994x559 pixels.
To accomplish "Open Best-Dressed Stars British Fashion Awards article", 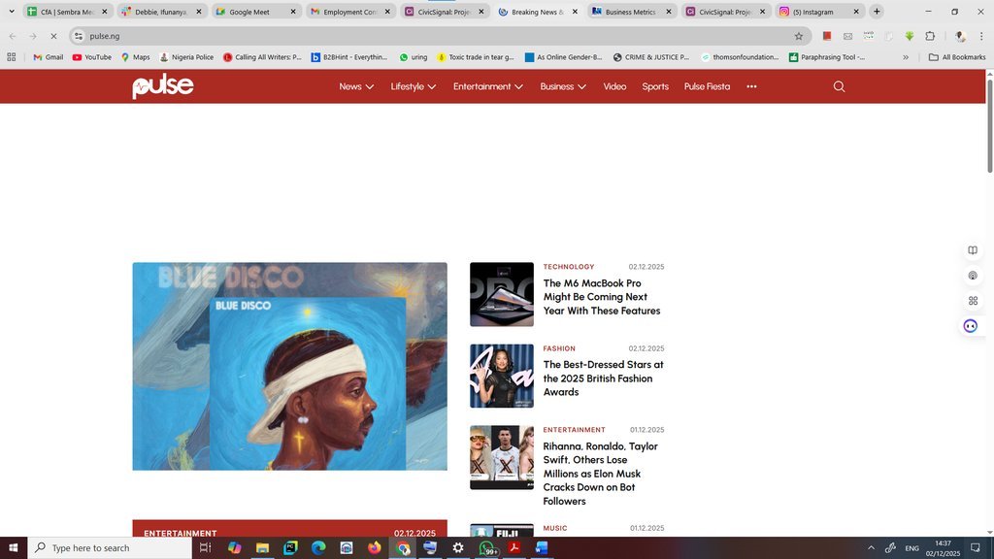I will pyautogui.click(x=603, y=378).
